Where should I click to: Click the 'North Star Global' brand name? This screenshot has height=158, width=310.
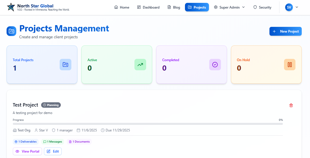point(35,6)
